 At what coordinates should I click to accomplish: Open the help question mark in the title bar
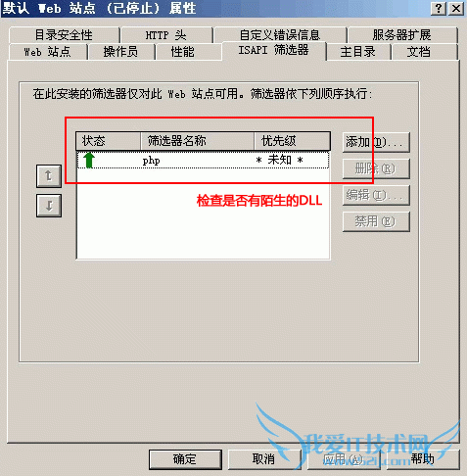coord(439,9)
